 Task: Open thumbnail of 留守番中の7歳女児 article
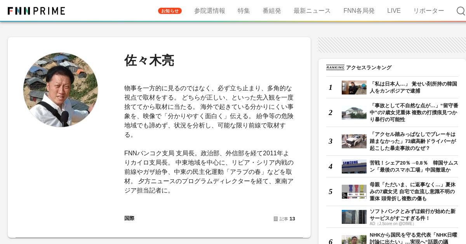tap(354, 113)
